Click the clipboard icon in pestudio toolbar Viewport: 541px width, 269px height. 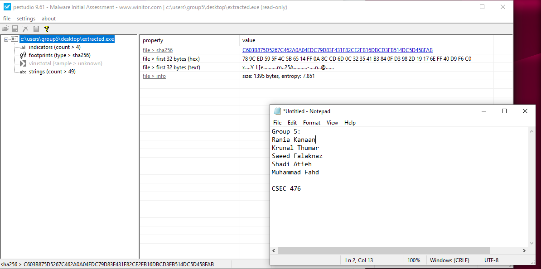point(36,29)
